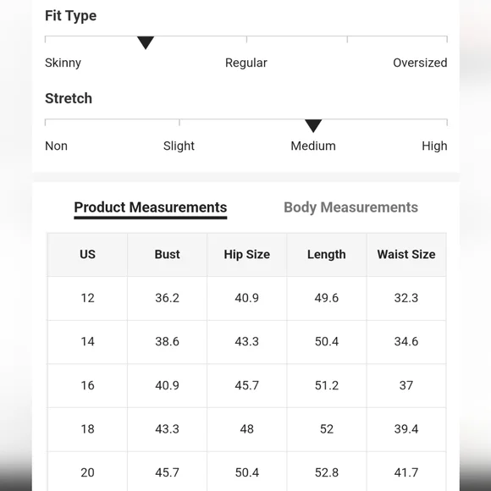
Task: Switch to the Body Measurements tab
Action: 350,207
